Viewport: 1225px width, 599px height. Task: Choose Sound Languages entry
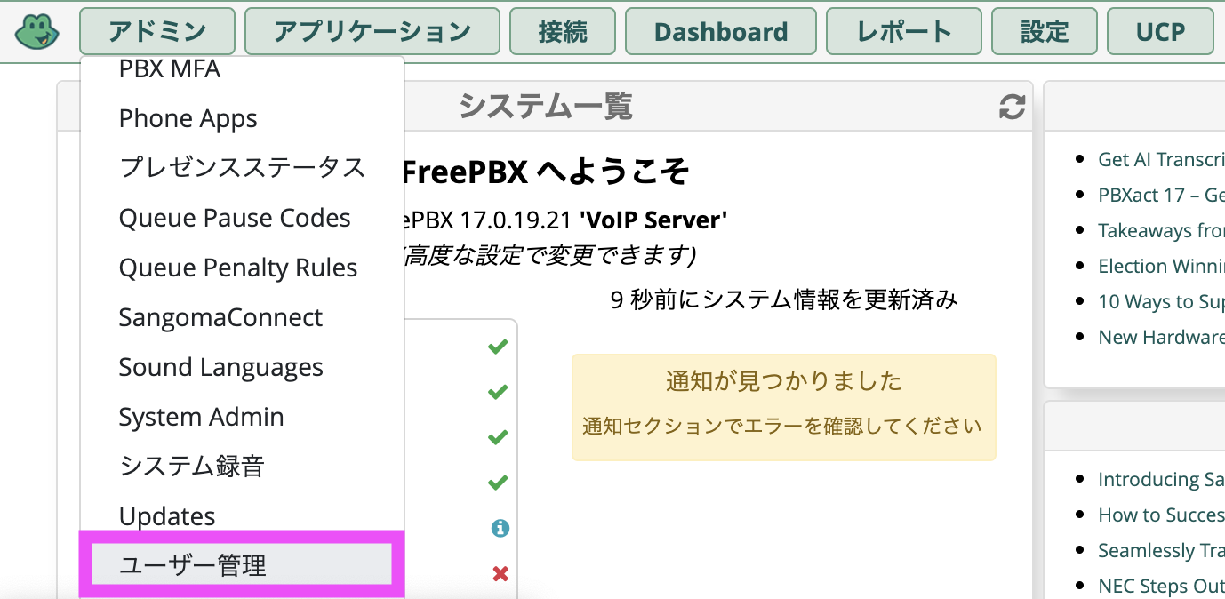[x=242, y=367]
